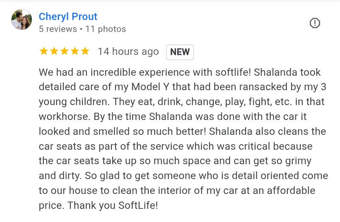Click "Thank you SoftLife!" at the review's end
Image resolution: width=340 pixels, height=222 pixels.
[113, 205]
